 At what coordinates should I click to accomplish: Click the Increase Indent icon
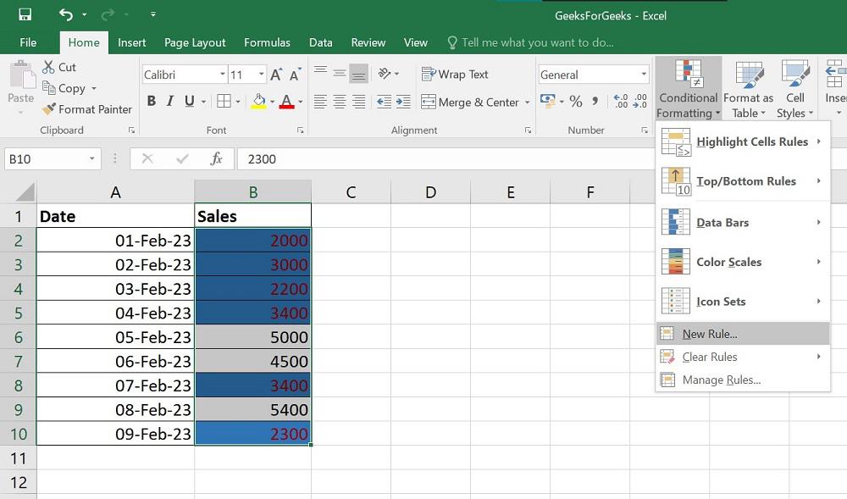403,102
